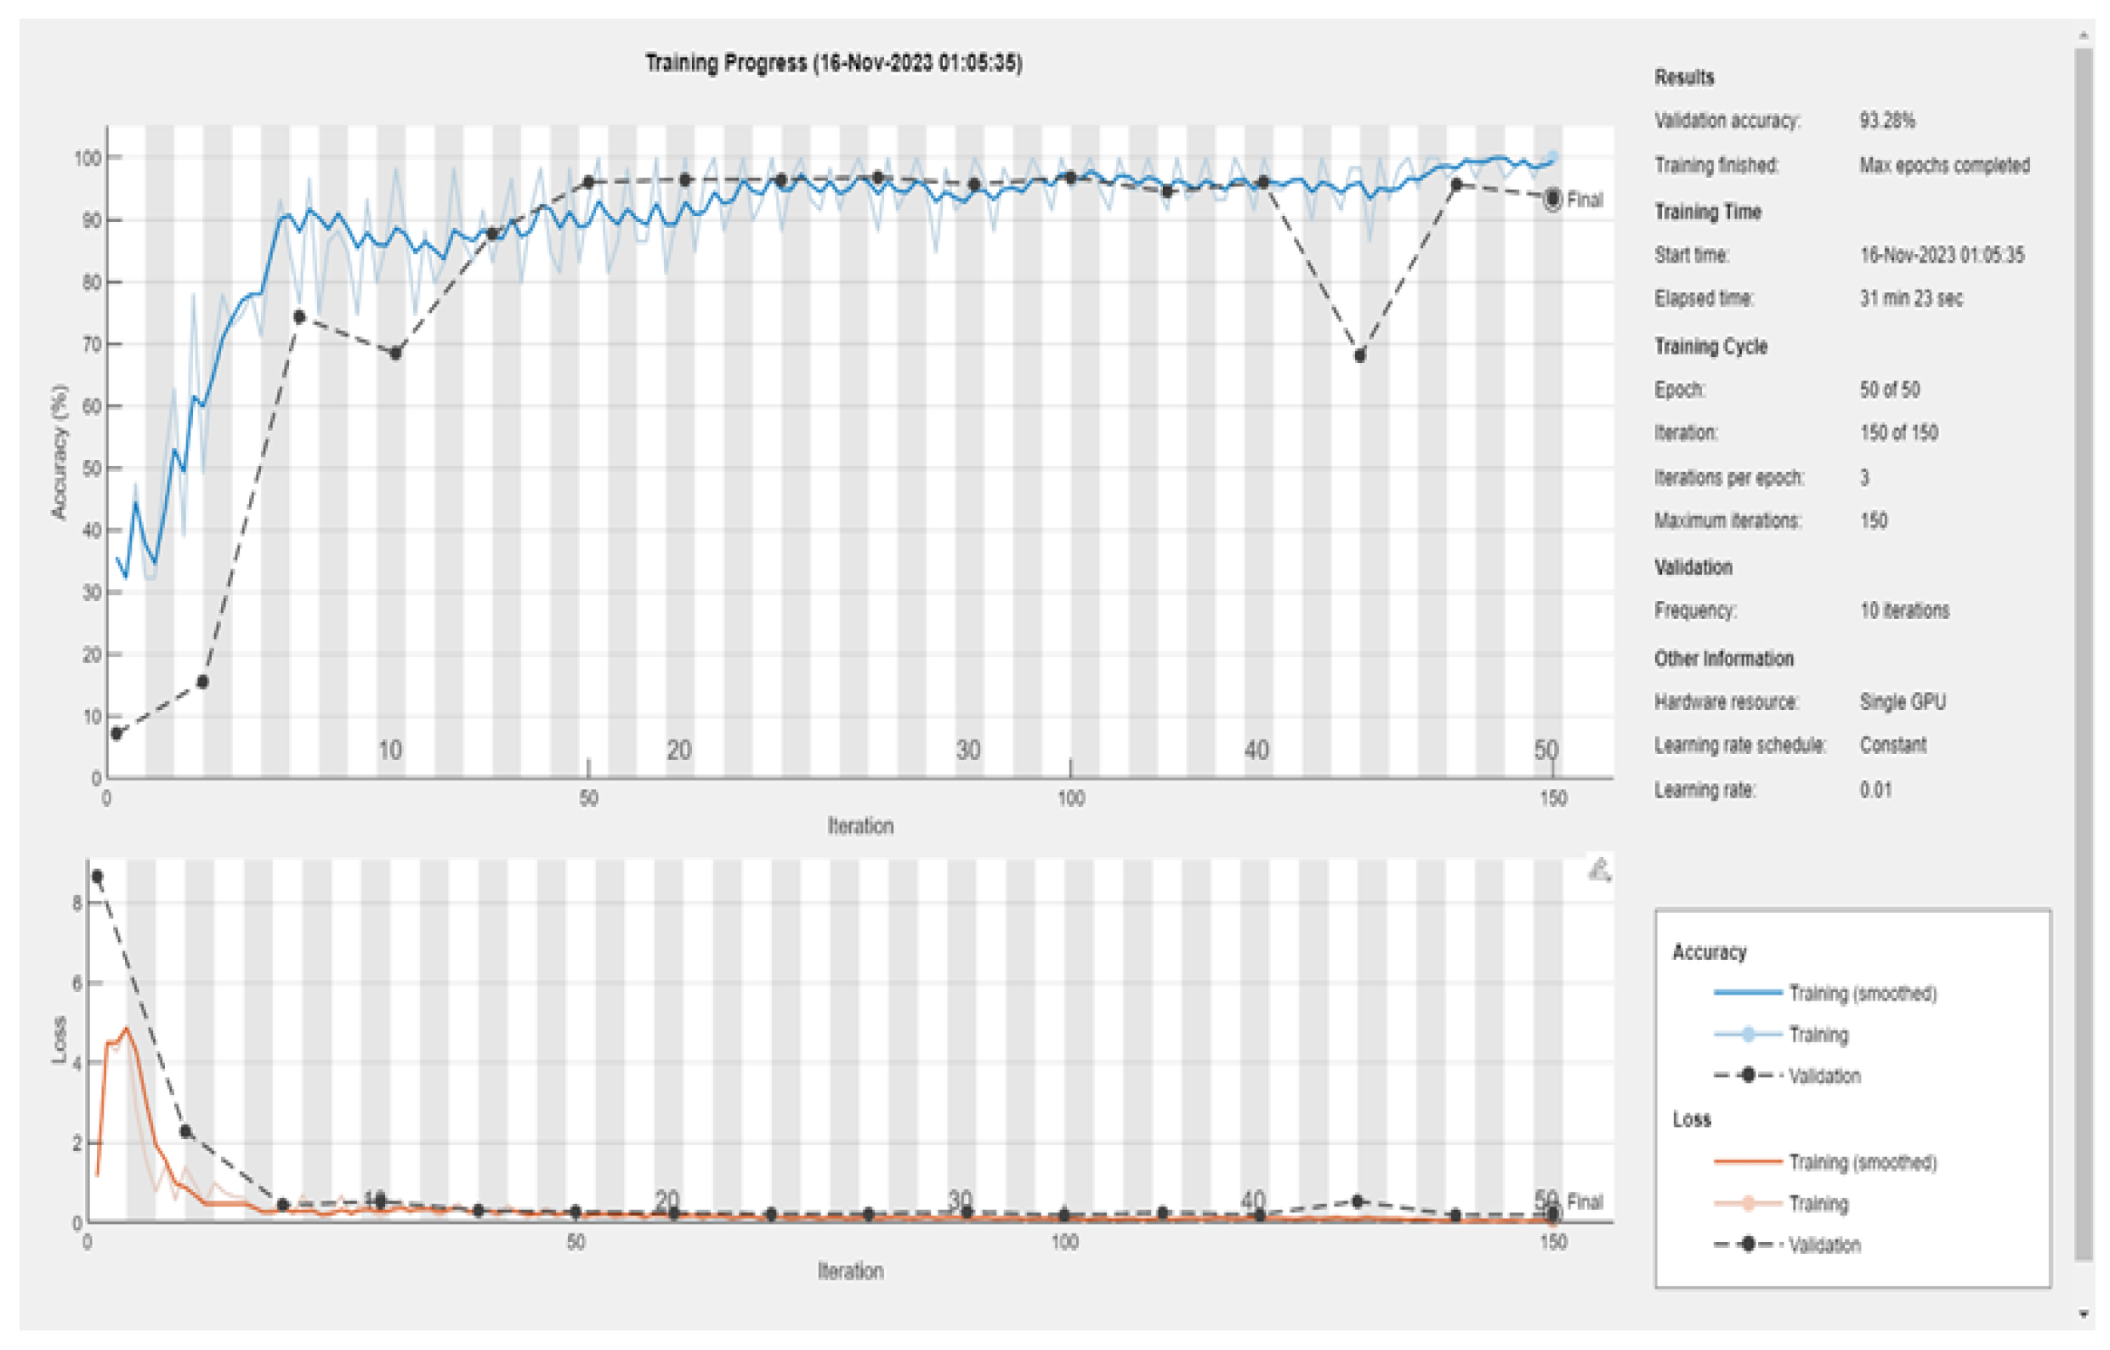Click the lowest validation accuracy dip near iteration 130
2110x1350 pixels.
[x=1359, y=356]
